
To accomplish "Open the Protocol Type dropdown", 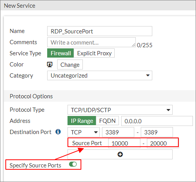I will click(x=120, y=110).
